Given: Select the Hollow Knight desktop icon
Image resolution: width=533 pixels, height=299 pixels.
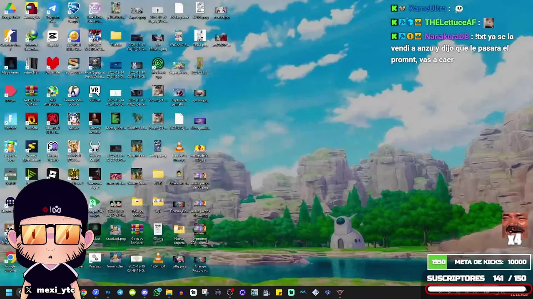Looking at the screenshot, I should pos(95,151).
